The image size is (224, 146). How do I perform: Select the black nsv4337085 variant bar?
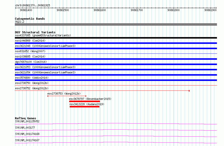coord(116,38)
